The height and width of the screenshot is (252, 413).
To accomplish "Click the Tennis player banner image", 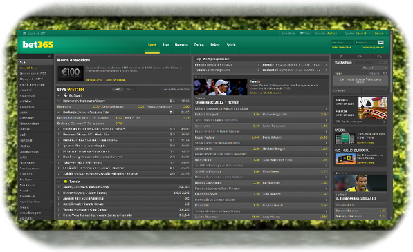I will point(221,87).
